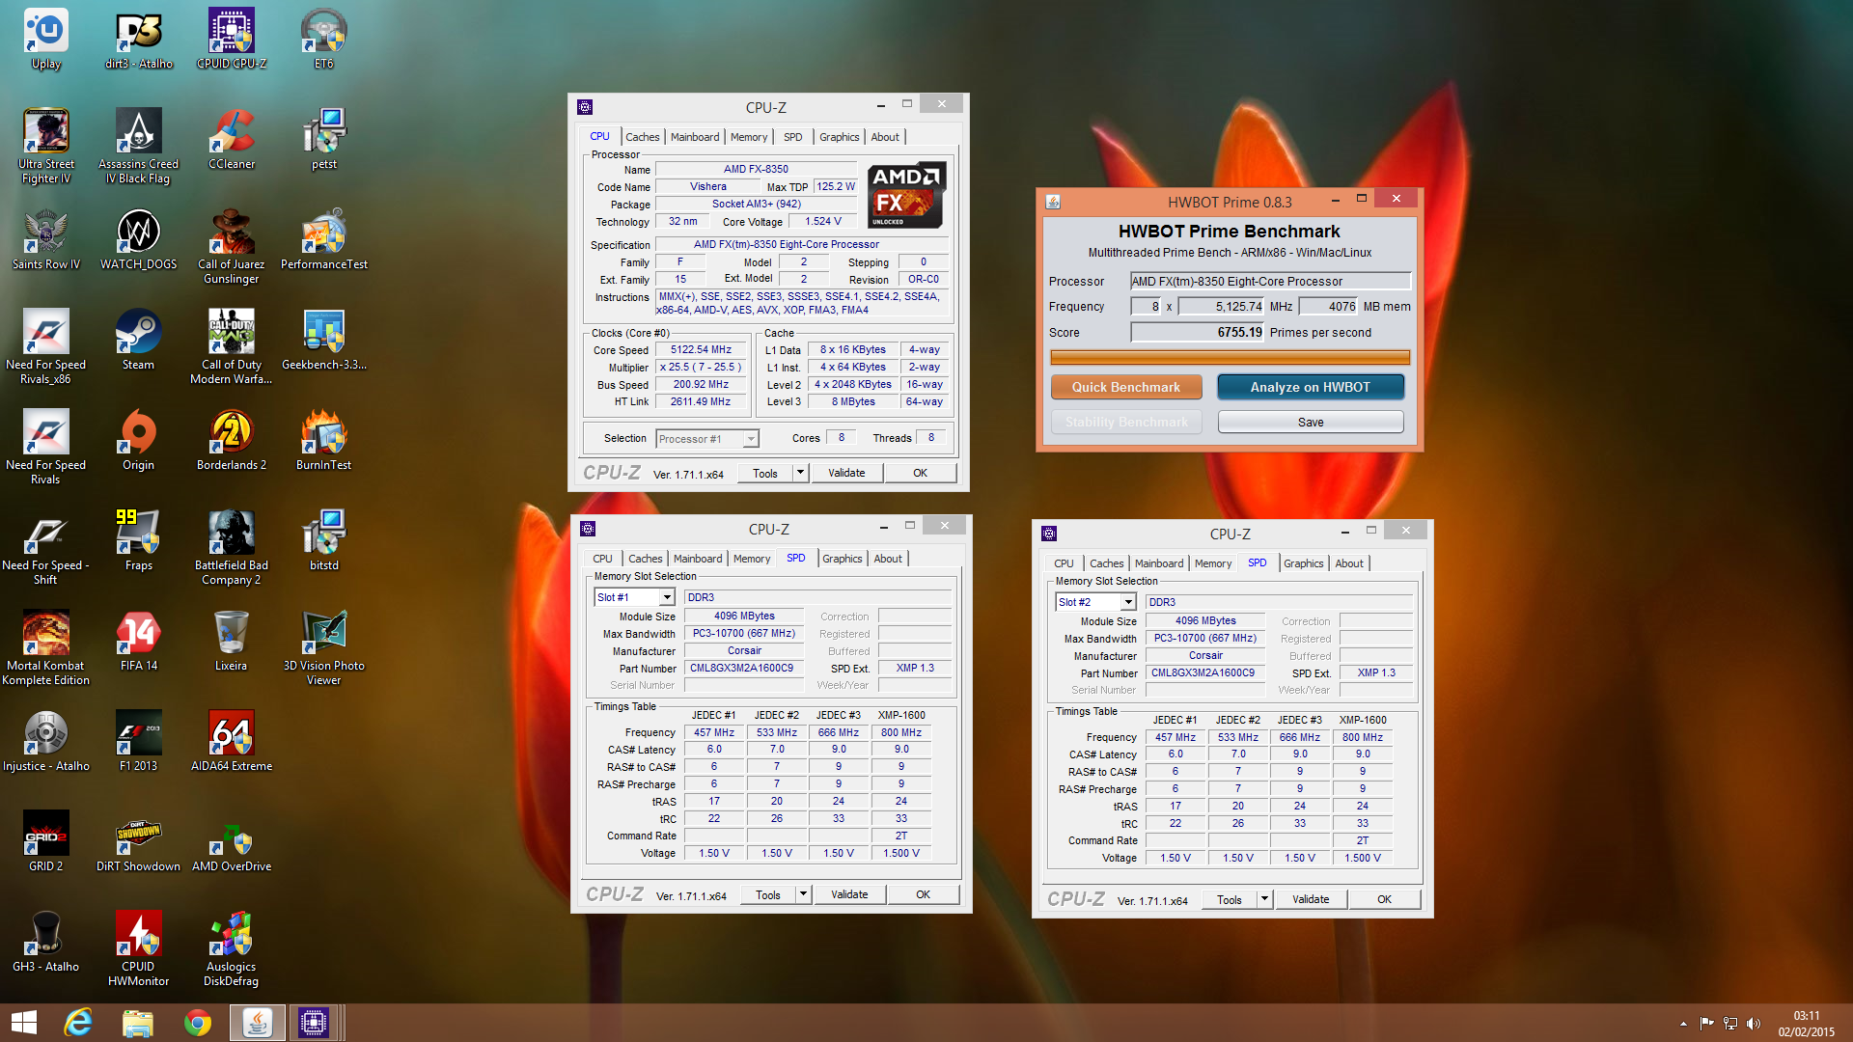1853x1042 pixels.
Task: Launch the Fraps desktop shortcut
Action: click(x=138, y=541)
